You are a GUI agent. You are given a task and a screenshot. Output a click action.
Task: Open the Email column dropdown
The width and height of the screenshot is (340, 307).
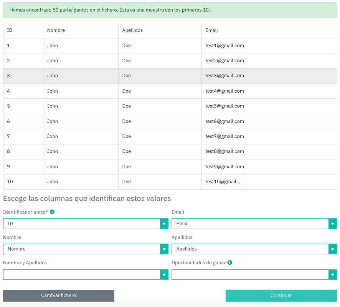[x=254, y=224]
